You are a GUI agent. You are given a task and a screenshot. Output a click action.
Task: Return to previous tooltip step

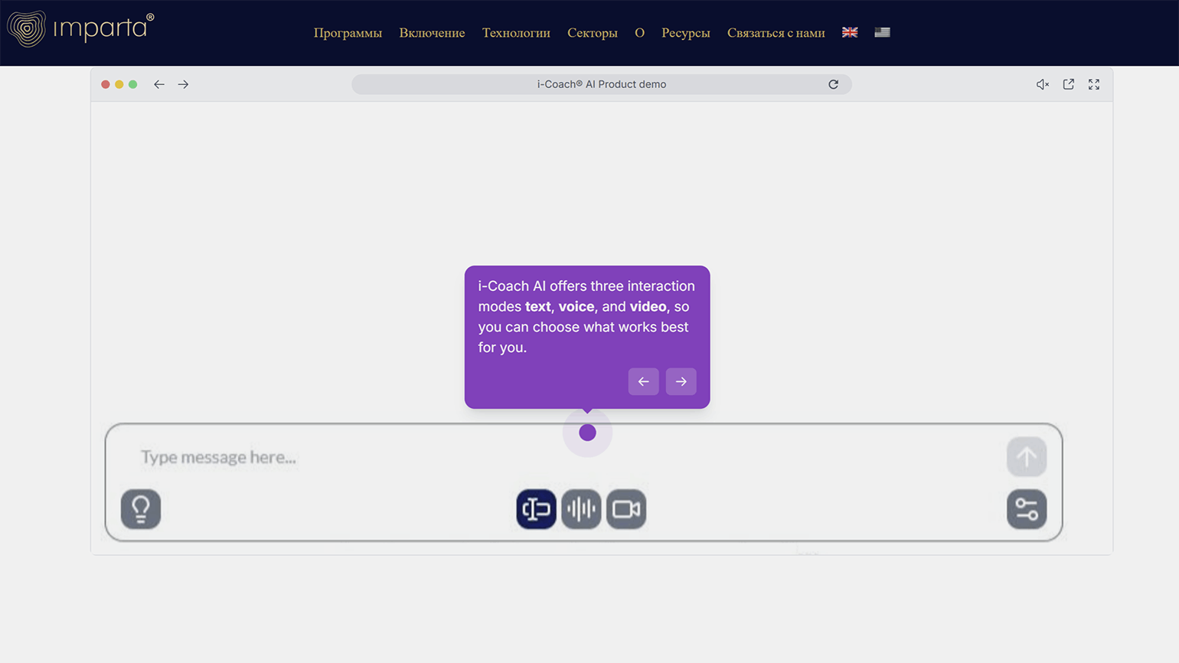tap(643, 381)
